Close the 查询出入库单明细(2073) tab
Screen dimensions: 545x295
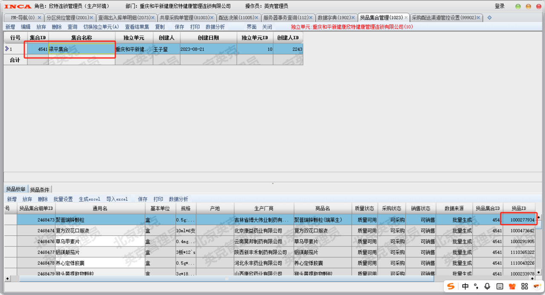tap(153, 17)
